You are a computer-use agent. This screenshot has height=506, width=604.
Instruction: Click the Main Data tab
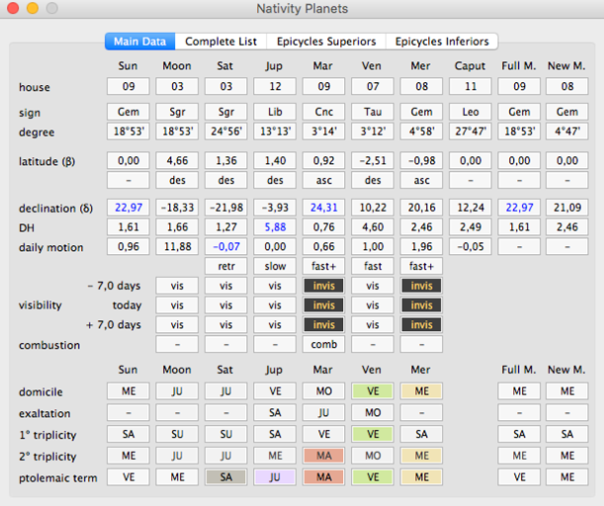click(x=139, y=42)
